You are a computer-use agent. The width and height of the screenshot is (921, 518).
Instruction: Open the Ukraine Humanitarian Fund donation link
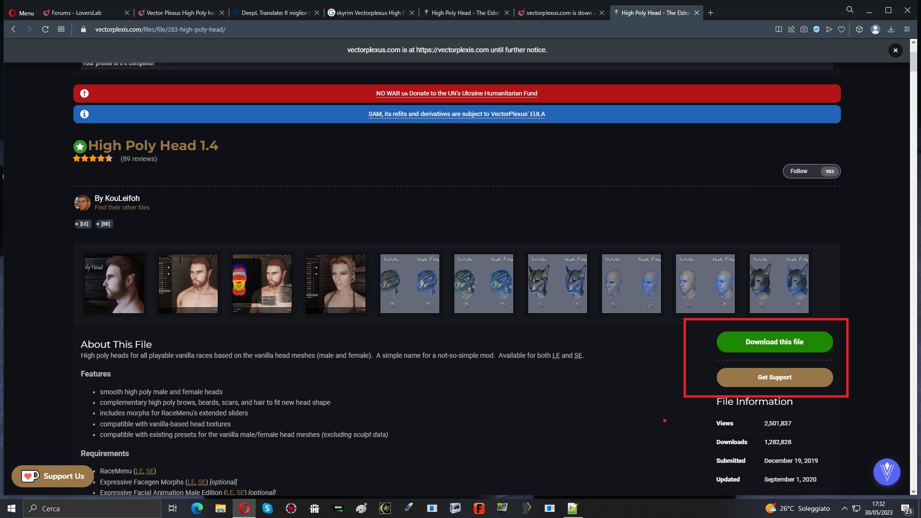pos(457,94)
